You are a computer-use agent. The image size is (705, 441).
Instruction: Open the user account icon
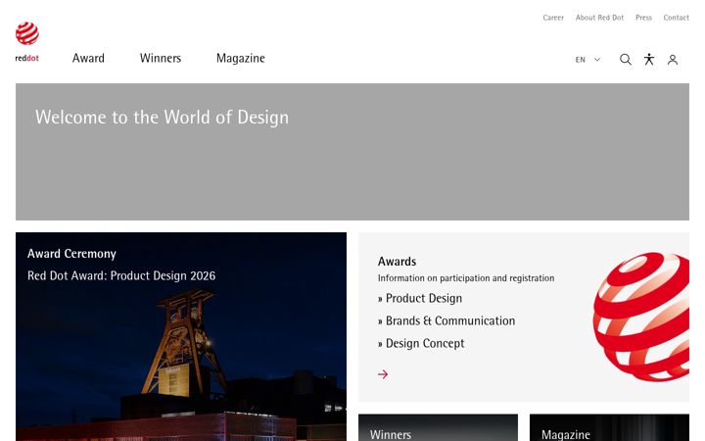(673, 60)
